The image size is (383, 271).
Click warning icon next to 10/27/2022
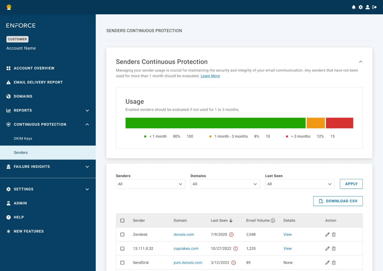235,249
